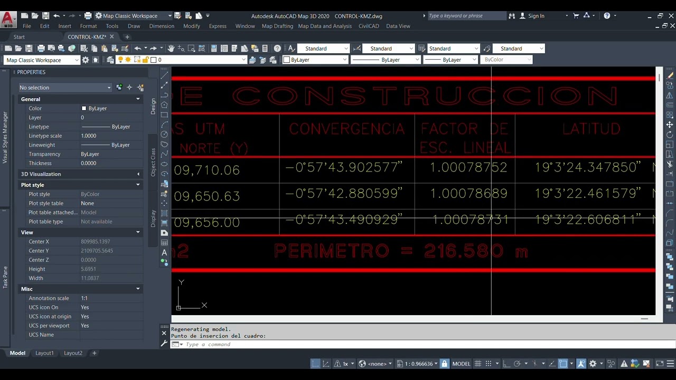Click Annotation Monitor warning icon in status bar
This screenshot has height=380, width=676.
[x=624, y=364]
